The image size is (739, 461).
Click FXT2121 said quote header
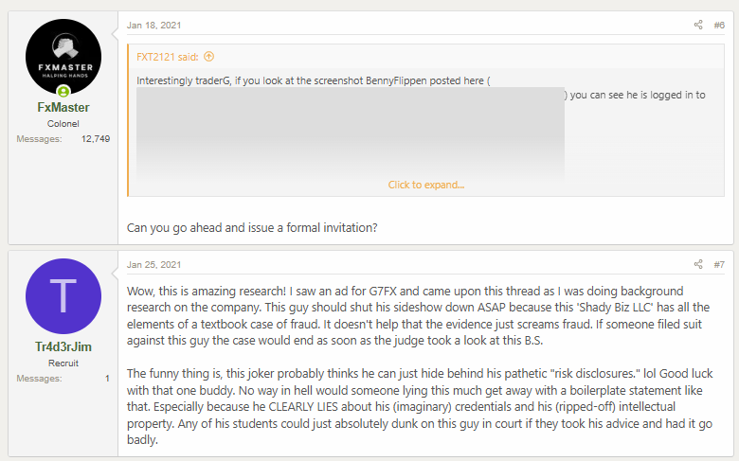(x=168, y=57)
